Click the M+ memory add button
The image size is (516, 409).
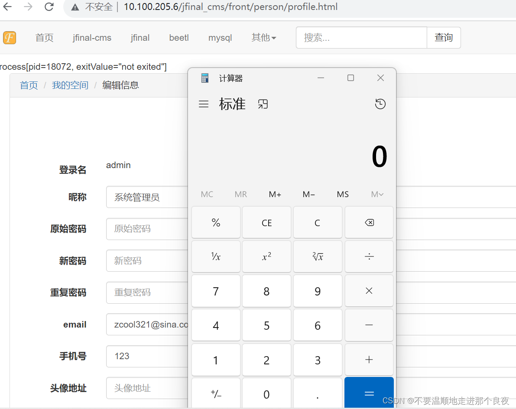click(x=275, y=195)
